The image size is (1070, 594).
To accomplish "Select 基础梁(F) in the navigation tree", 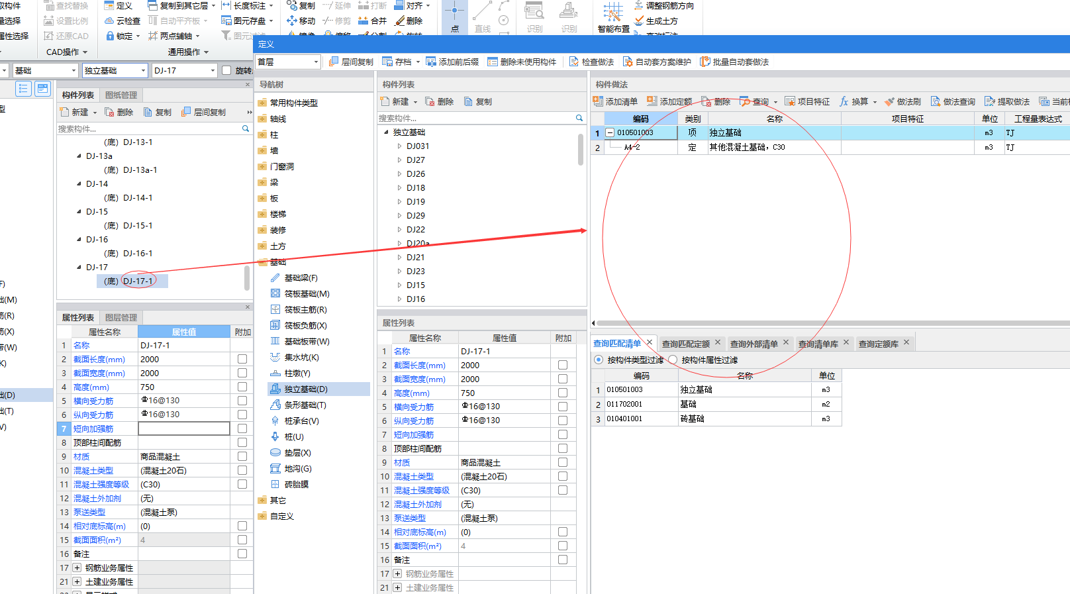I will (294, 277).
